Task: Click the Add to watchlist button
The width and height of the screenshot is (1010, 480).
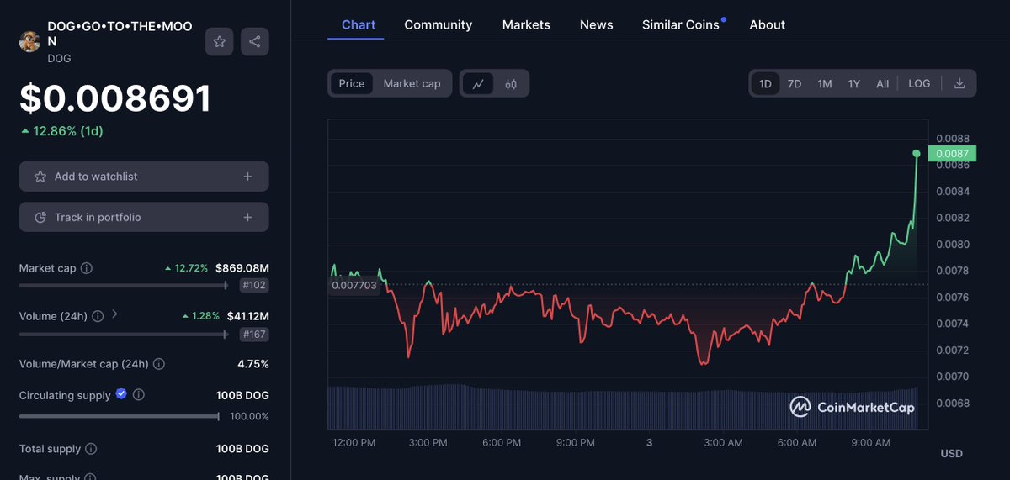Action: point(144,177)
